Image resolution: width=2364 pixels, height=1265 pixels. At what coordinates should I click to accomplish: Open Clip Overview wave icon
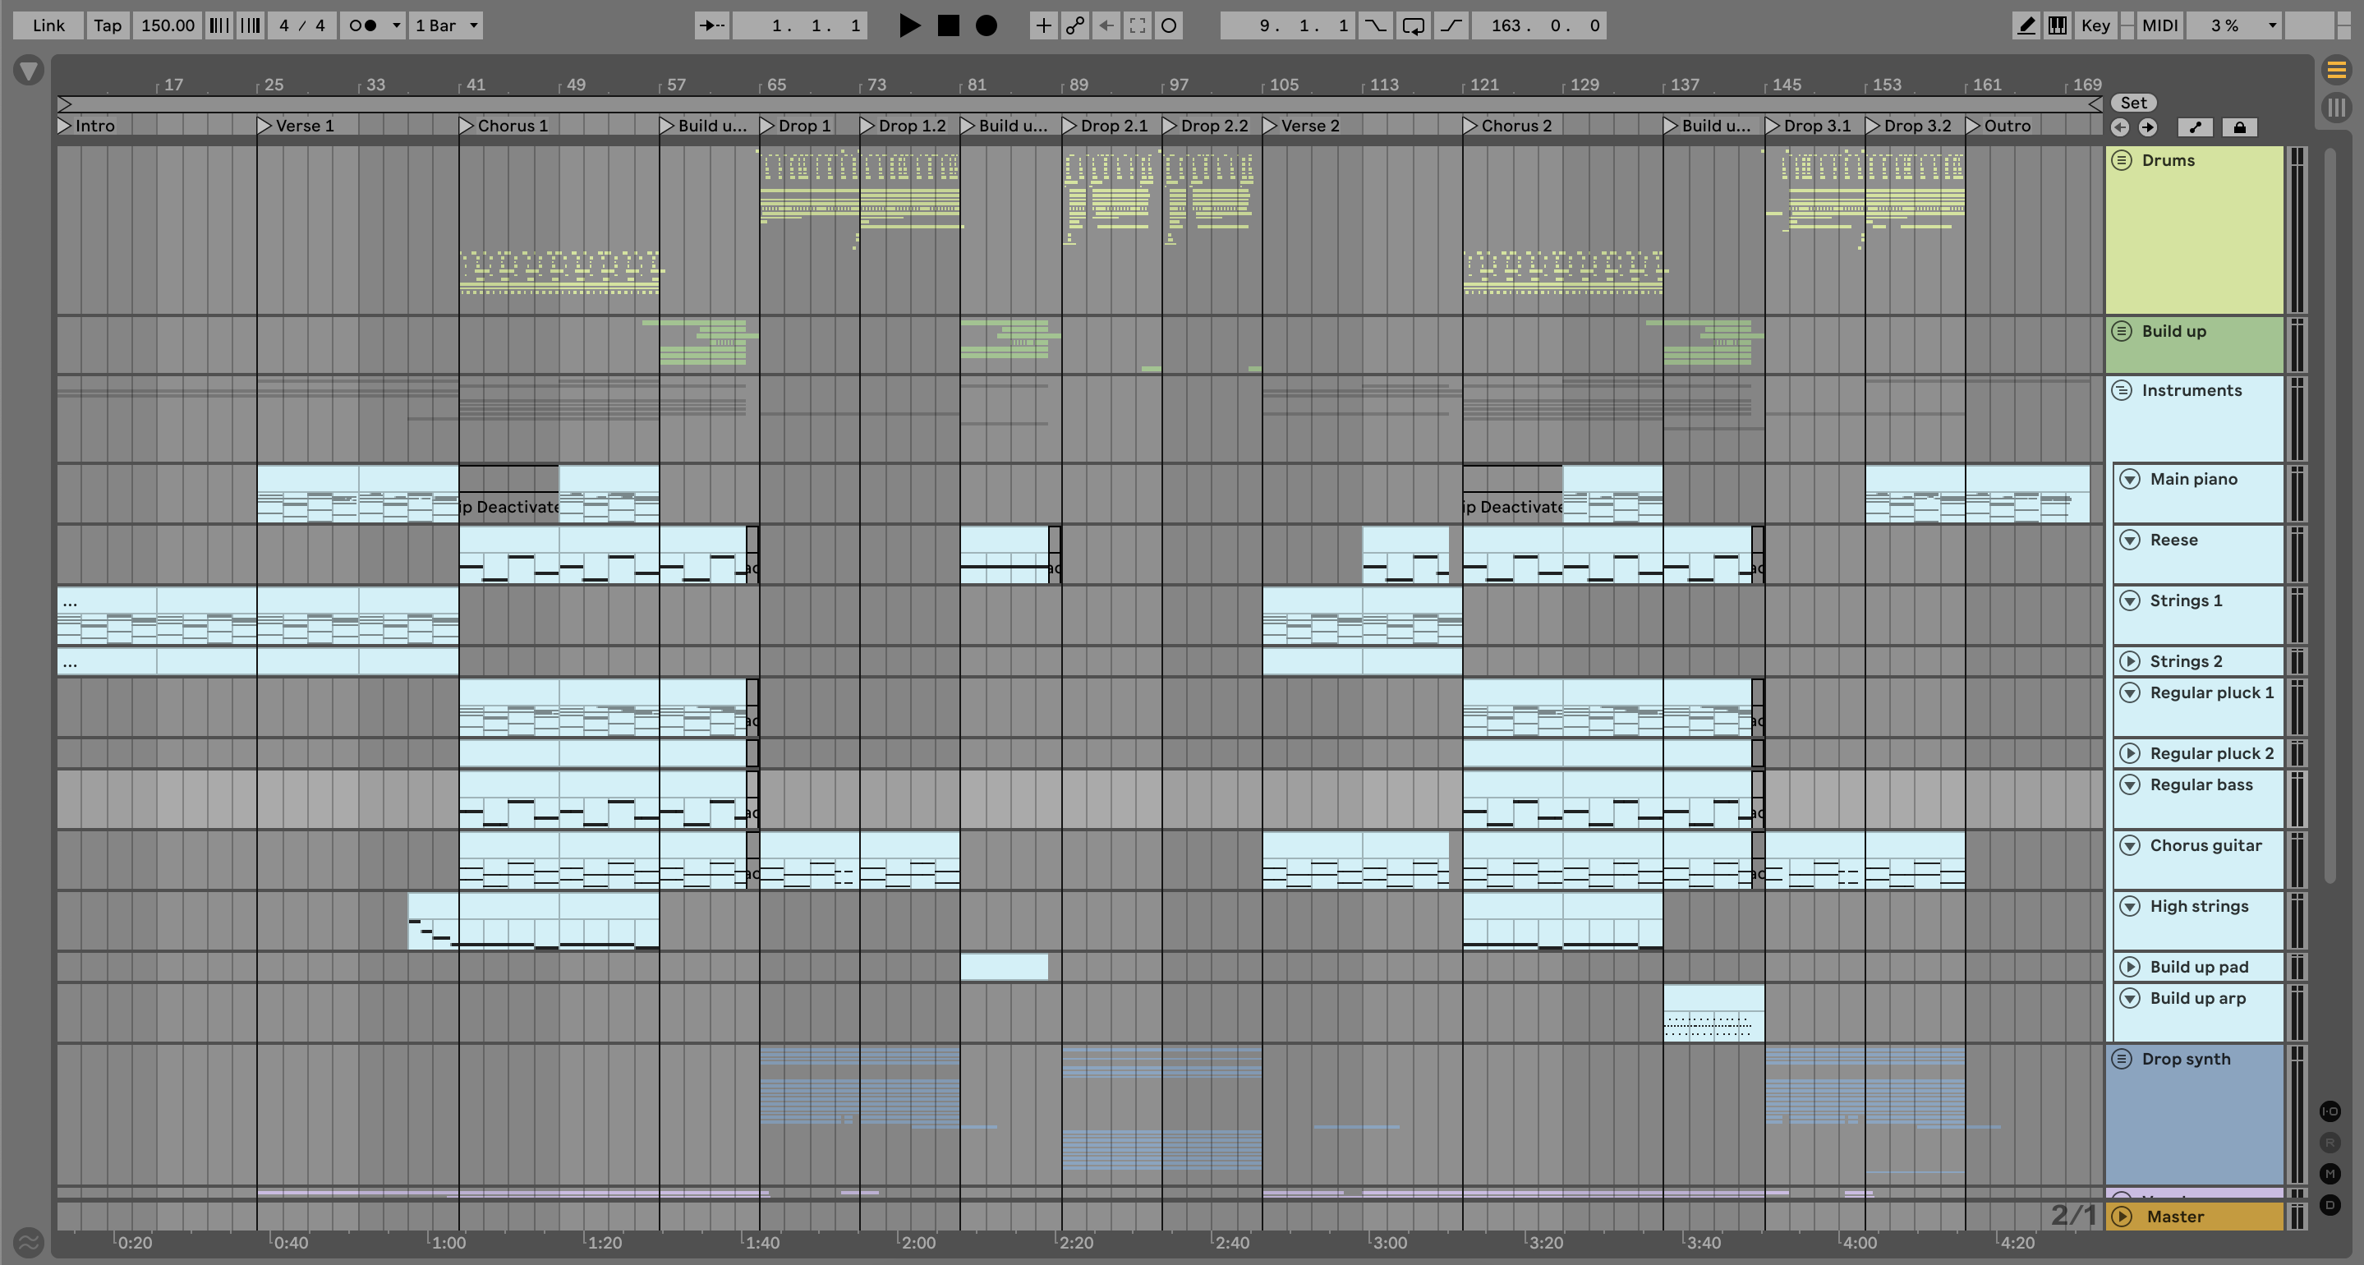[29, 1243]
